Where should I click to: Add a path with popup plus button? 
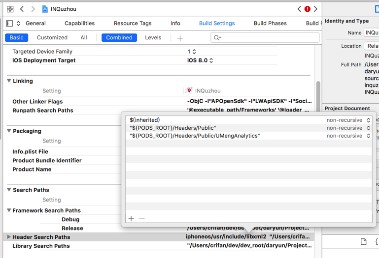click(x=131, y=219)
